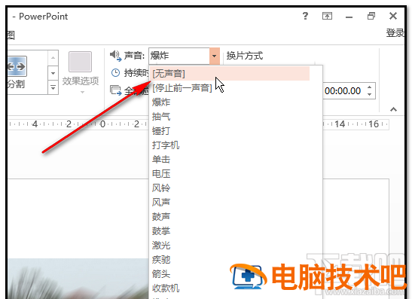Click the Apply To All icon

[115, 90]
